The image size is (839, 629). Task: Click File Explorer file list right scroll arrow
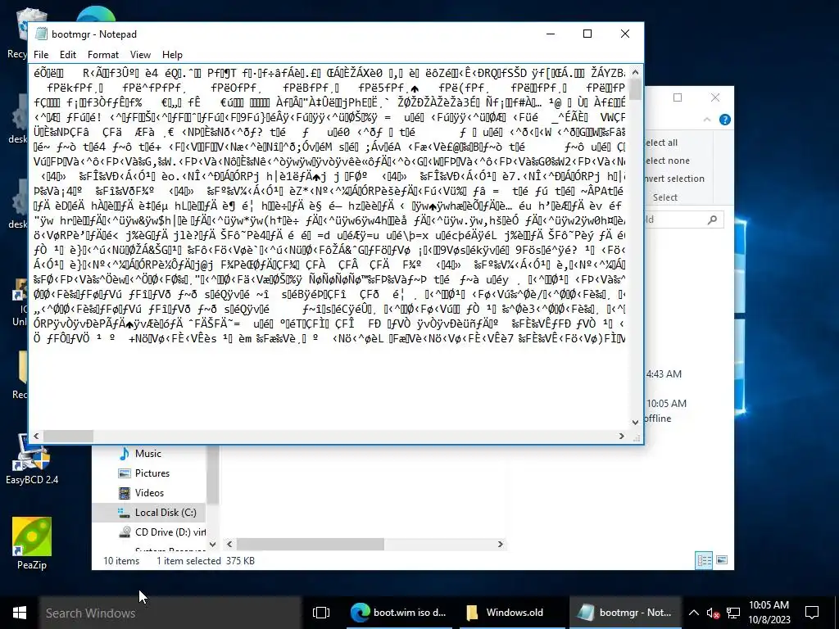pyautogui.click(x=501, y=544)
